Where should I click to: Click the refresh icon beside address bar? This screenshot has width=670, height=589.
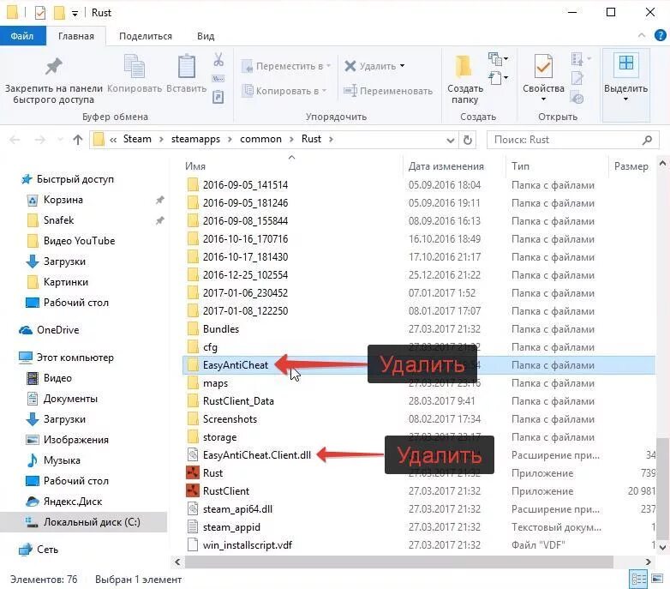(x=468, y=140)
